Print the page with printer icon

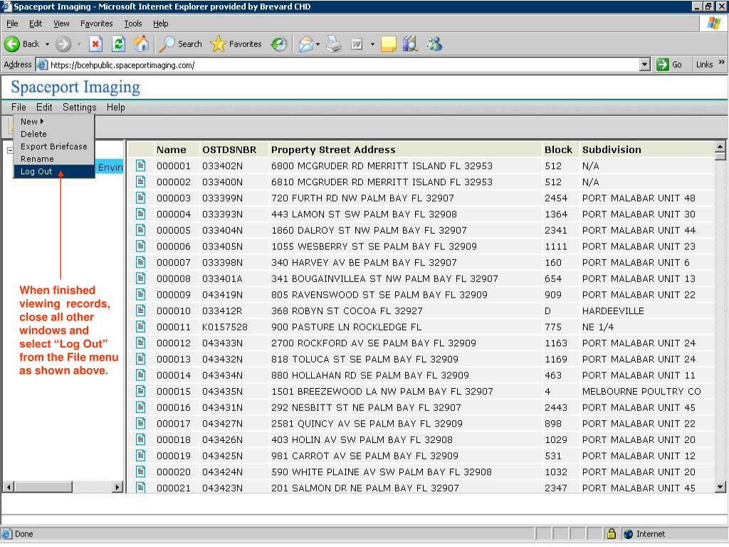click(x=334, y=44)
